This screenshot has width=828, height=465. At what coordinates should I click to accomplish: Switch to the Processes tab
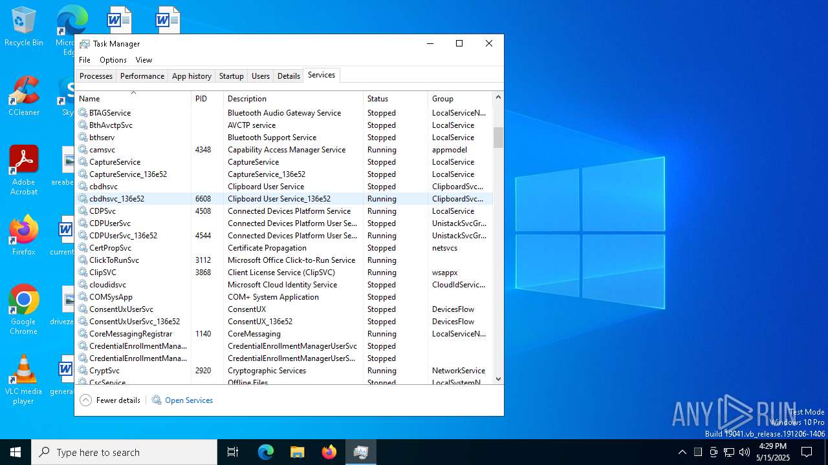(x=96, y=76)
